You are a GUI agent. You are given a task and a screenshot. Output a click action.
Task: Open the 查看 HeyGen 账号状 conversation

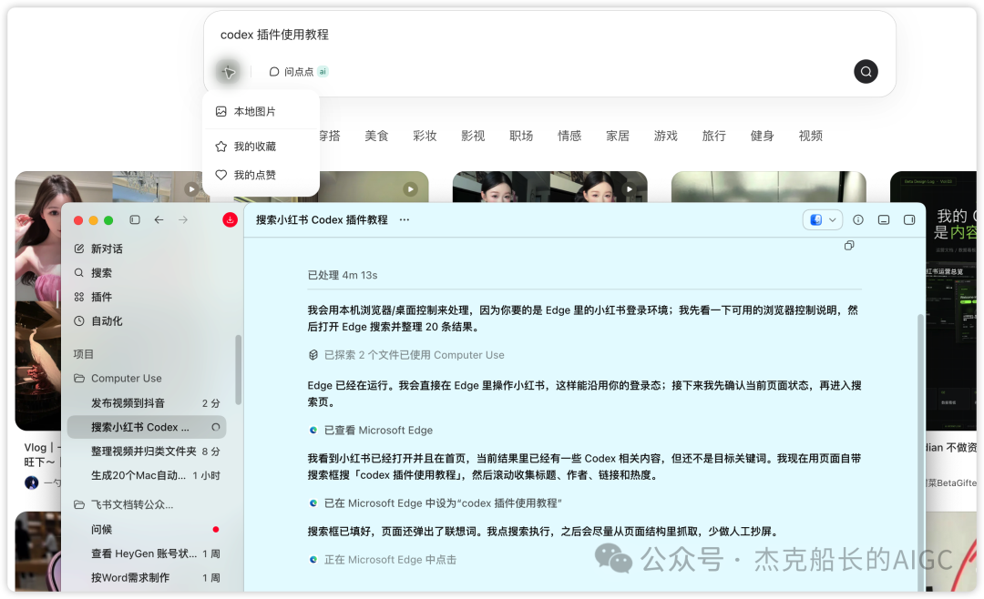(x=147, y=553)
